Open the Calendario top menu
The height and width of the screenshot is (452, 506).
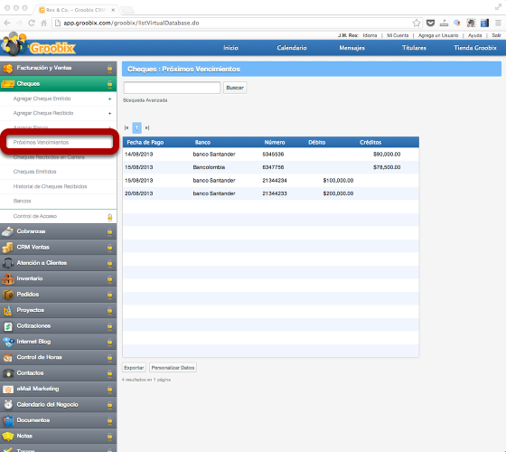point(291,48)
